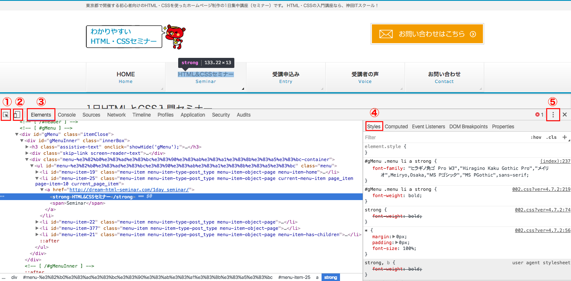
Task: Open the 002.css?ver=4.7.2:56 source link
Action: pyautogui.click(x=542, y=230)
